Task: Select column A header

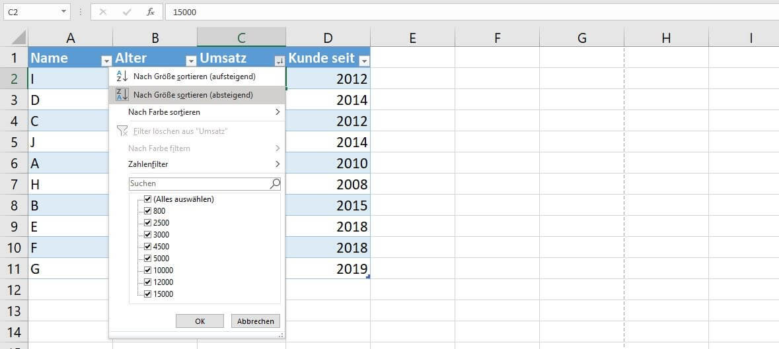Action: [x=71, y=37]
